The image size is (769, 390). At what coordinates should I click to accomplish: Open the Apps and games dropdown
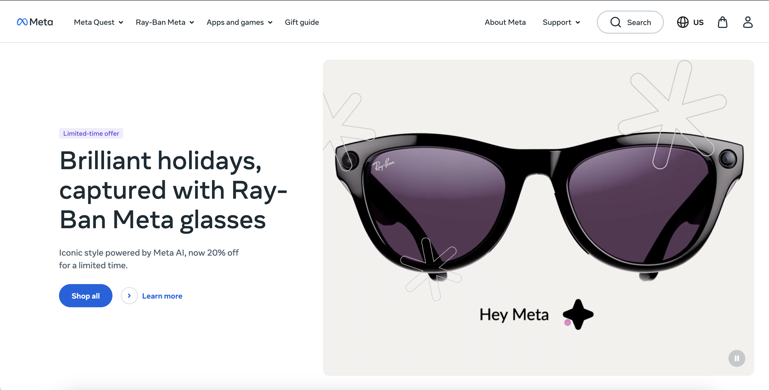(x=239, y=22)
